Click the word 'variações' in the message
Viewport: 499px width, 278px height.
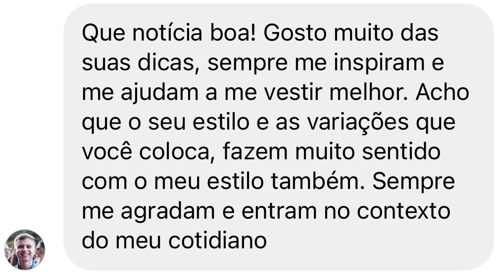click(x=358, y=123)
